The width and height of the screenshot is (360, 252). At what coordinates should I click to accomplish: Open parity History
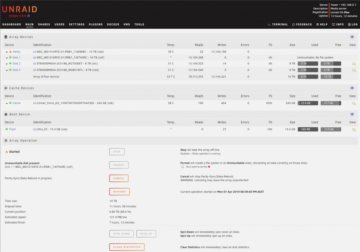tap(120, 192)
